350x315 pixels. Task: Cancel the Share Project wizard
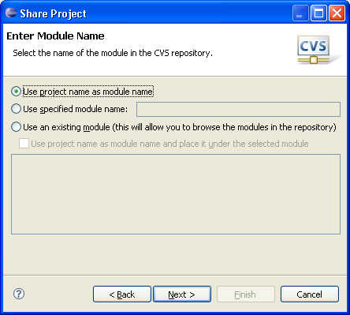coord(310,294)
